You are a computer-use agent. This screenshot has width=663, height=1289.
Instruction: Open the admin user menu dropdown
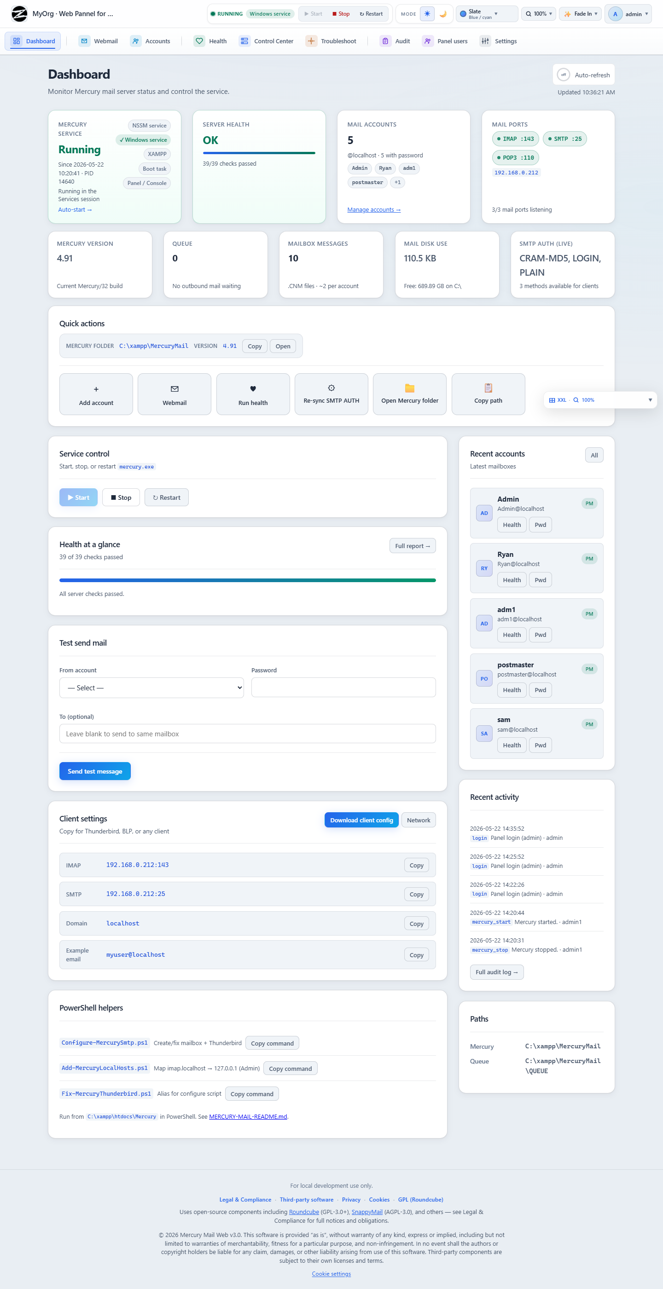(628, 14)
